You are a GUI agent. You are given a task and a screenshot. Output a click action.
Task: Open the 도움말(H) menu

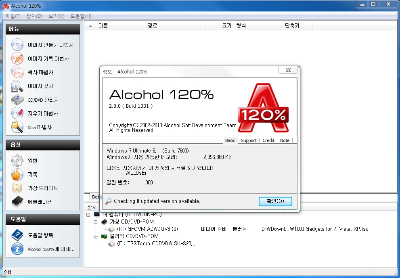(81, 16)
